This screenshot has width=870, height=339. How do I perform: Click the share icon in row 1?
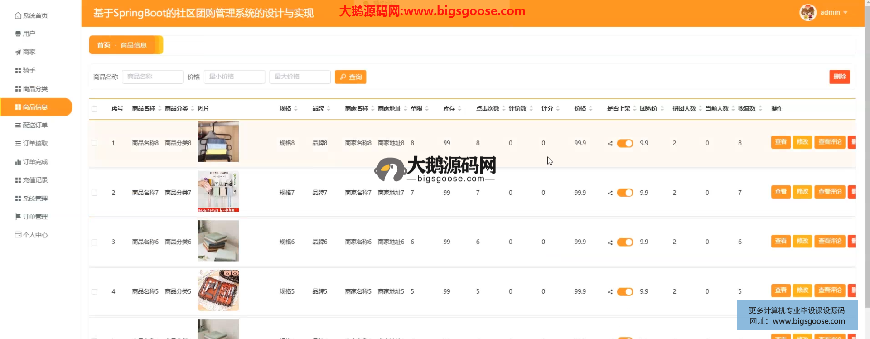(x=610, y=144)
